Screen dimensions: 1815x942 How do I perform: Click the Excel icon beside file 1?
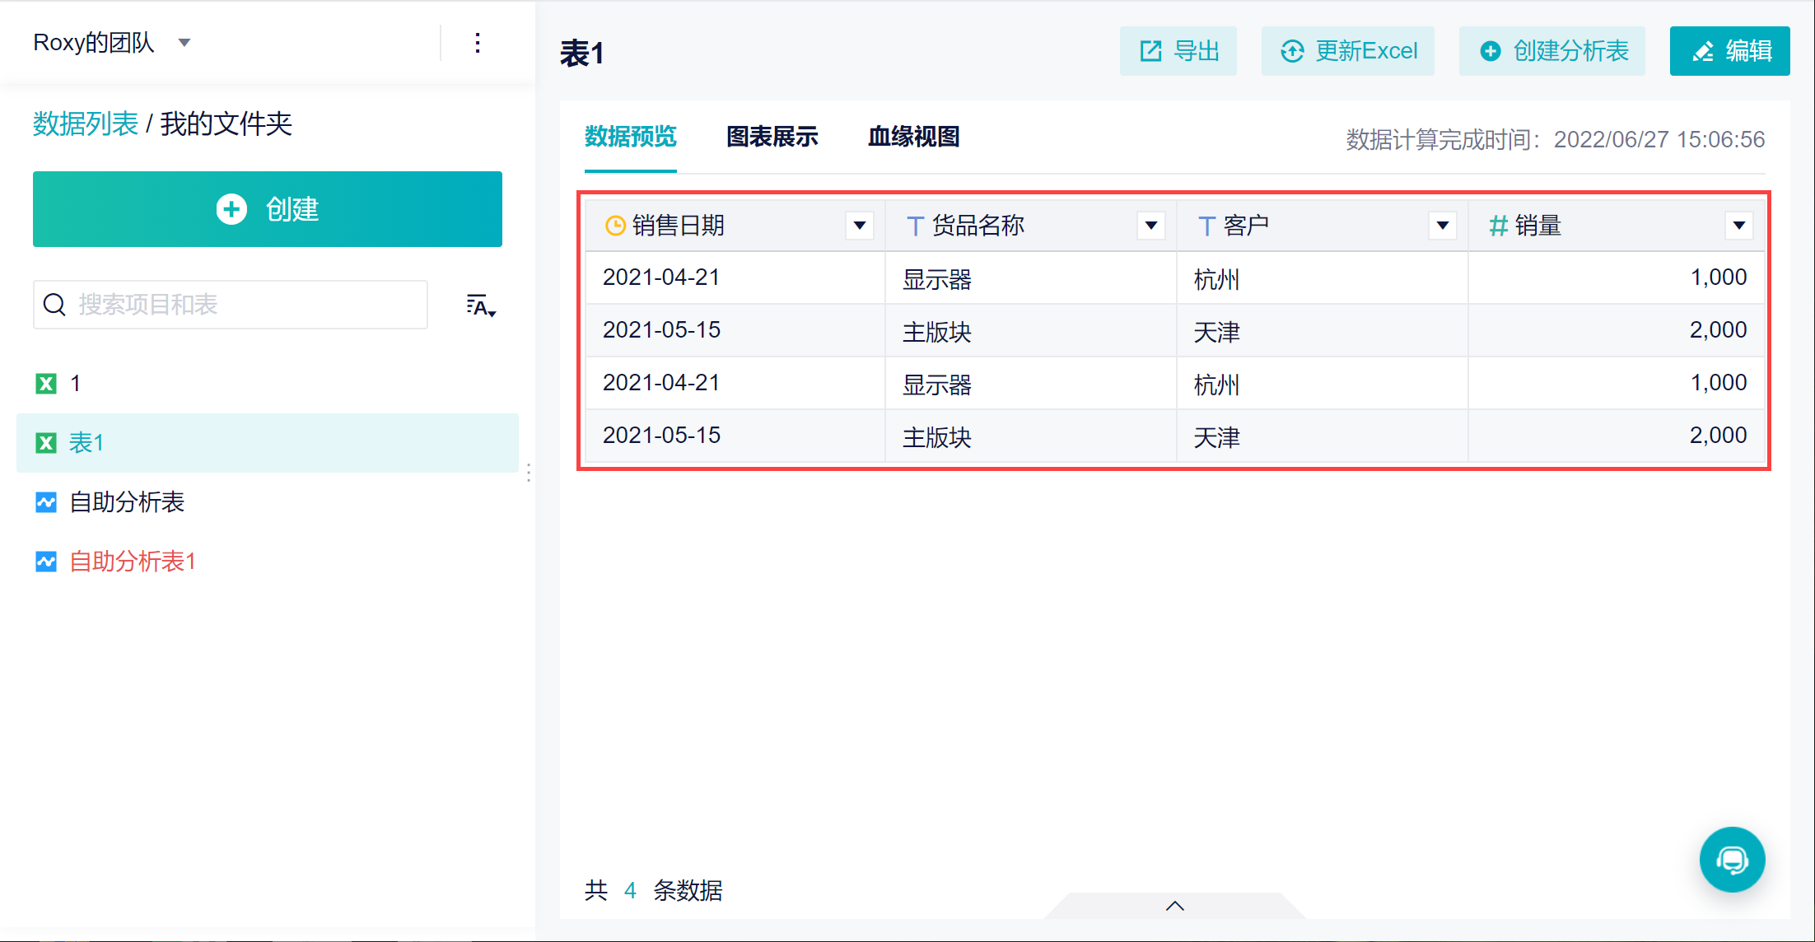pos(46,384)
